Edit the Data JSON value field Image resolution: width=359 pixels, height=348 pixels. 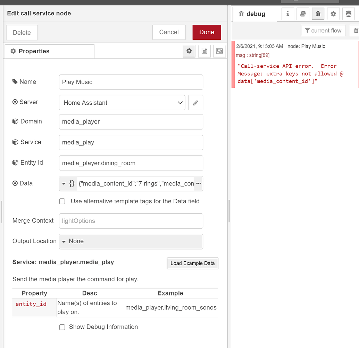coord(135,184)
